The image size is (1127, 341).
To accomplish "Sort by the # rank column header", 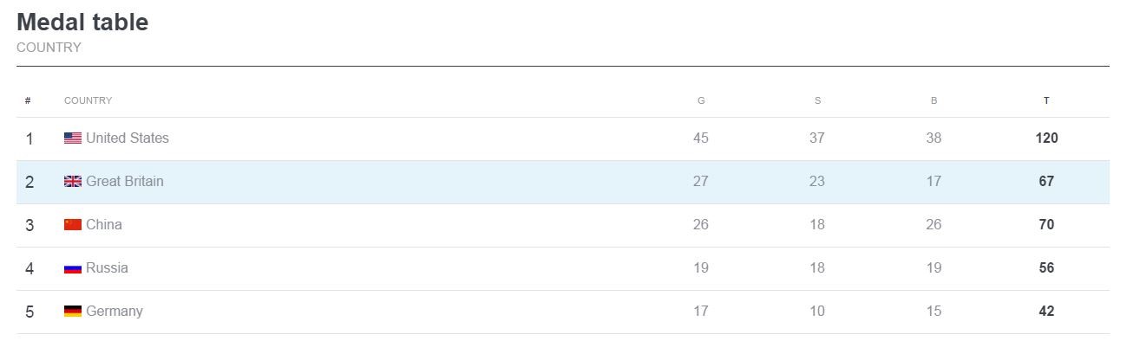I will click(x=28, y=100).
